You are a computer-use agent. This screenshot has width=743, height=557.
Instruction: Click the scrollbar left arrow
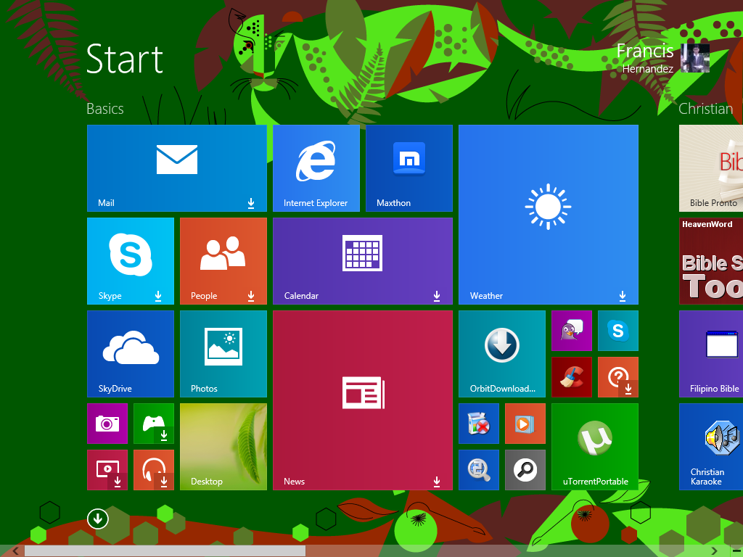pos(16,551)
